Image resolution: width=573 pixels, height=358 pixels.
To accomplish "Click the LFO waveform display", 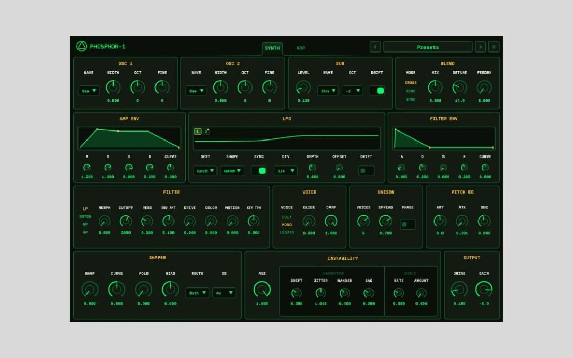I will point(287,138).
